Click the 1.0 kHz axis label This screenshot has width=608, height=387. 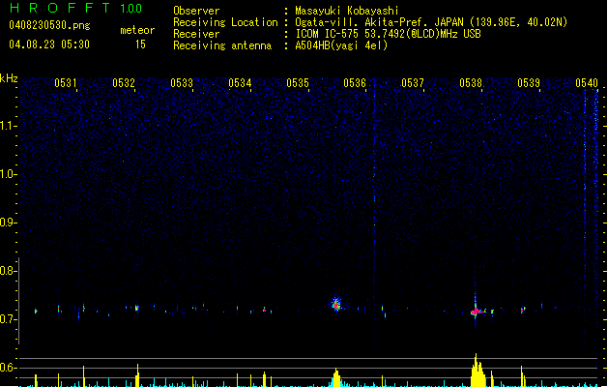(x=8, y=174)
